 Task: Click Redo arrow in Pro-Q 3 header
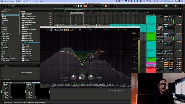83,30
